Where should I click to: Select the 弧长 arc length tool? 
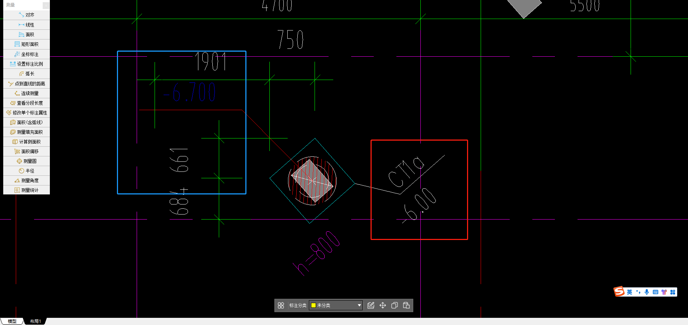(27, 74)
